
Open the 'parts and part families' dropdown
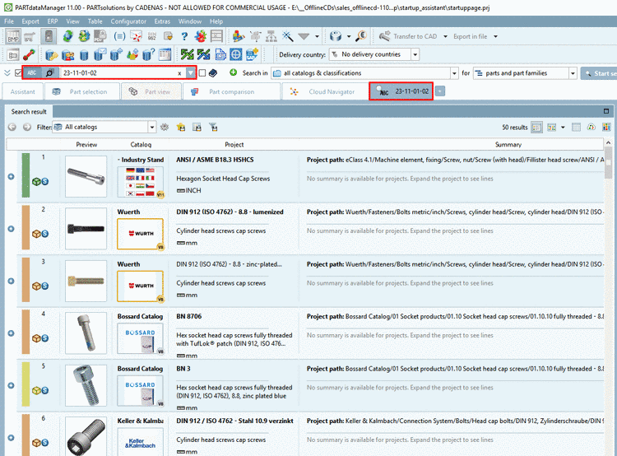click(573, 73)
